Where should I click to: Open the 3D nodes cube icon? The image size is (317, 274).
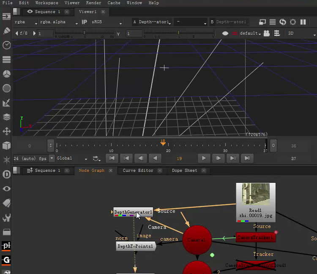point(6,146)
